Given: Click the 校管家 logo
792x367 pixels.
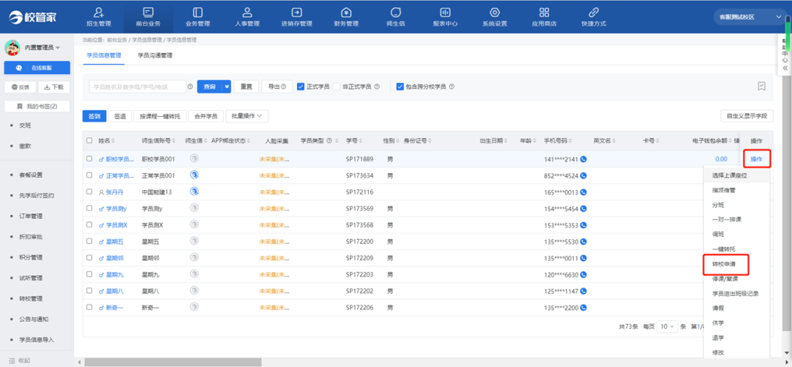Looking at the screenshot, I should coord(33,17).
